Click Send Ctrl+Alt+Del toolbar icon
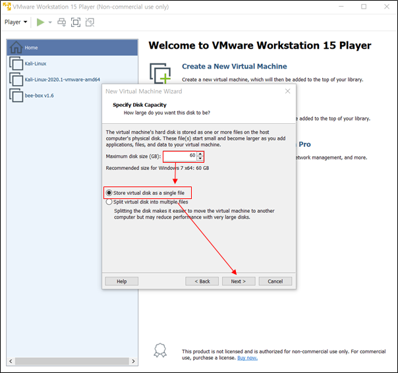The width and height of the screenshot is (398, 373). coord(62,22)
